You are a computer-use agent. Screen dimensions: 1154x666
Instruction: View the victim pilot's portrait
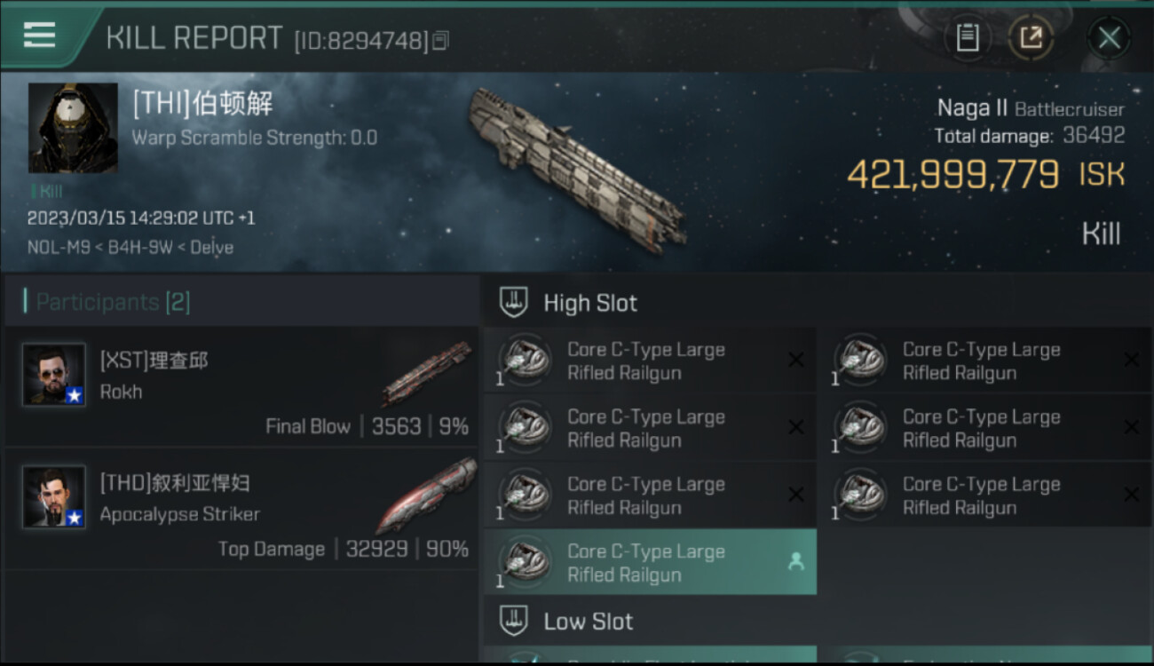73,128
